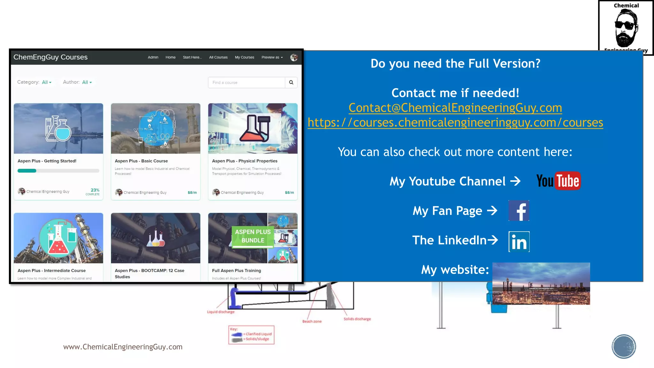
Task: Click the Find a course field
Action: (246, 82)
